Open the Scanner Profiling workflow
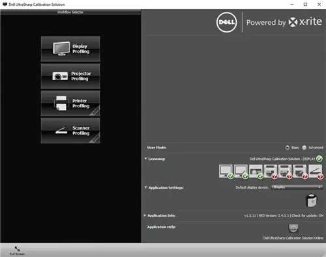Screen dimensions: 326x257 coord(70,131)
